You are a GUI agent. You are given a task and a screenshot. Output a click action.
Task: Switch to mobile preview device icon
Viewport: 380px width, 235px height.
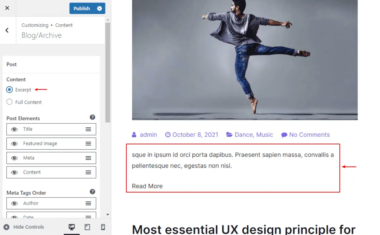(x=103, y=227)
